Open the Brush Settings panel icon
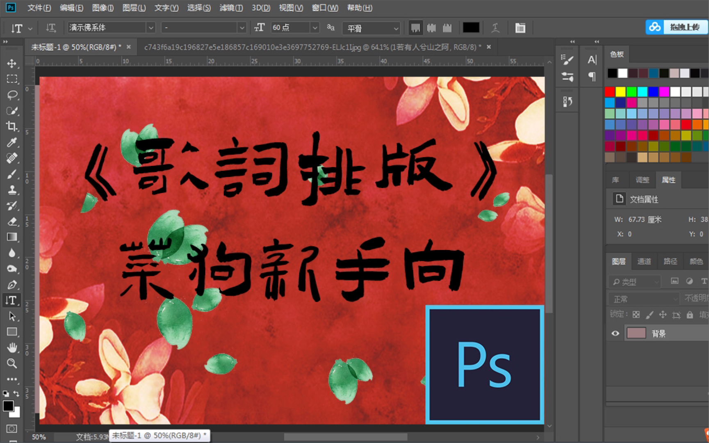The image size is (709, 443). 567,60
